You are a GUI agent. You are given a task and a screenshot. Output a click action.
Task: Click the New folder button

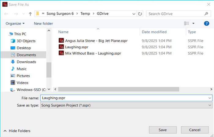point(43,23)
